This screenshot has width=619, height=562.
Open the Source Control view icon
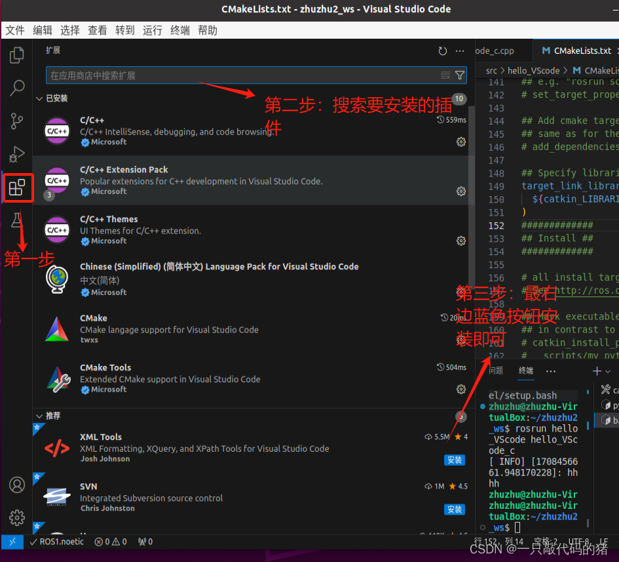coord(16,121)
